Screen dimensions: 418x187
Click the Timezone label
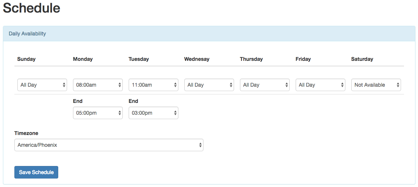27,133
